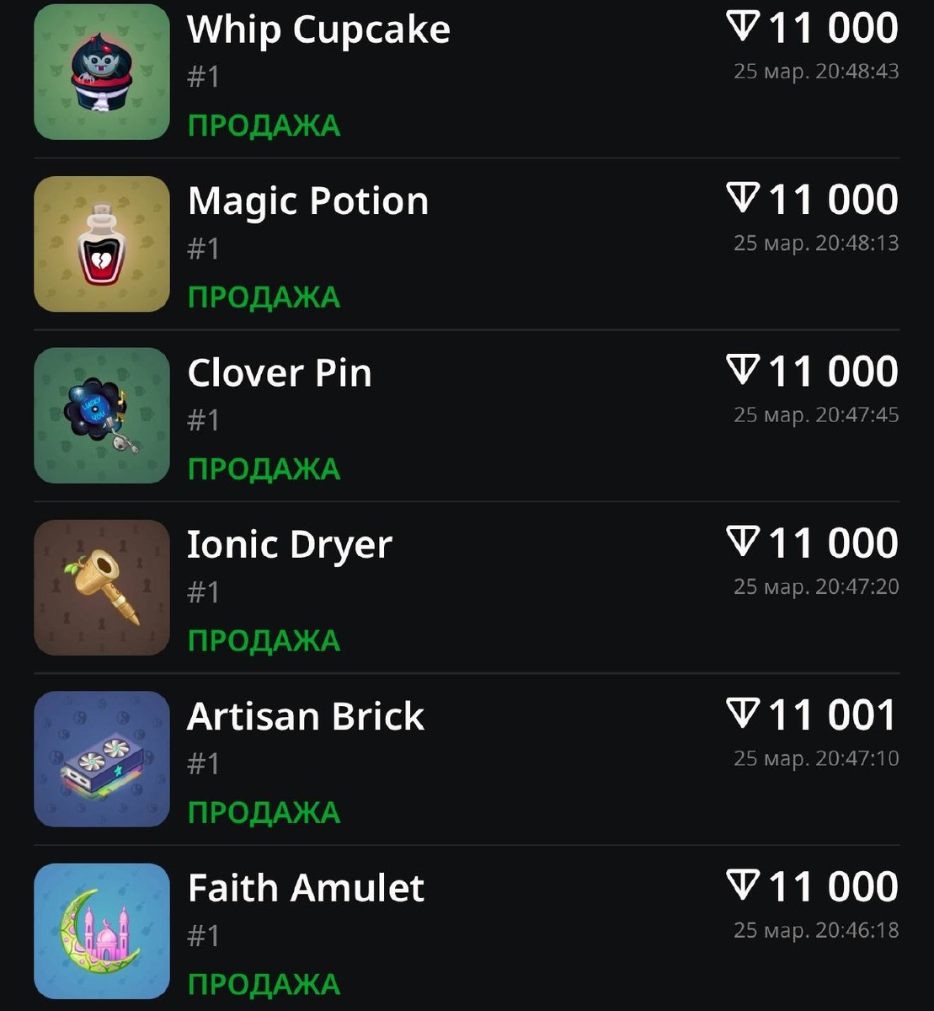934x1011 pixels.
Task: Click ПРОДАЖА label under Artisan Brick
Action: (264, 813)
